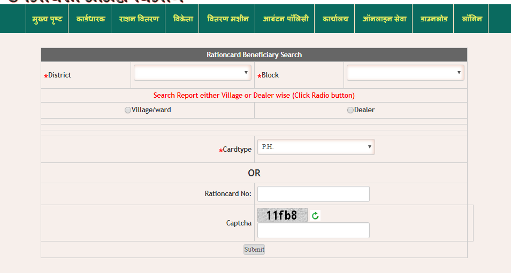Click the Block label
Viewport: 511px width, 273px height.
click(x=270, y=75)
